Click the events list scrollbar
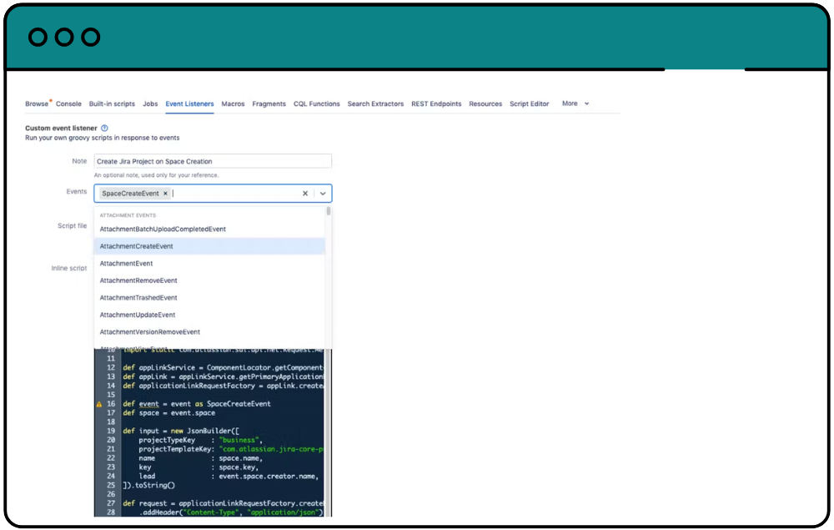Viewport: 834px width, 530px height. pos(328,211)
